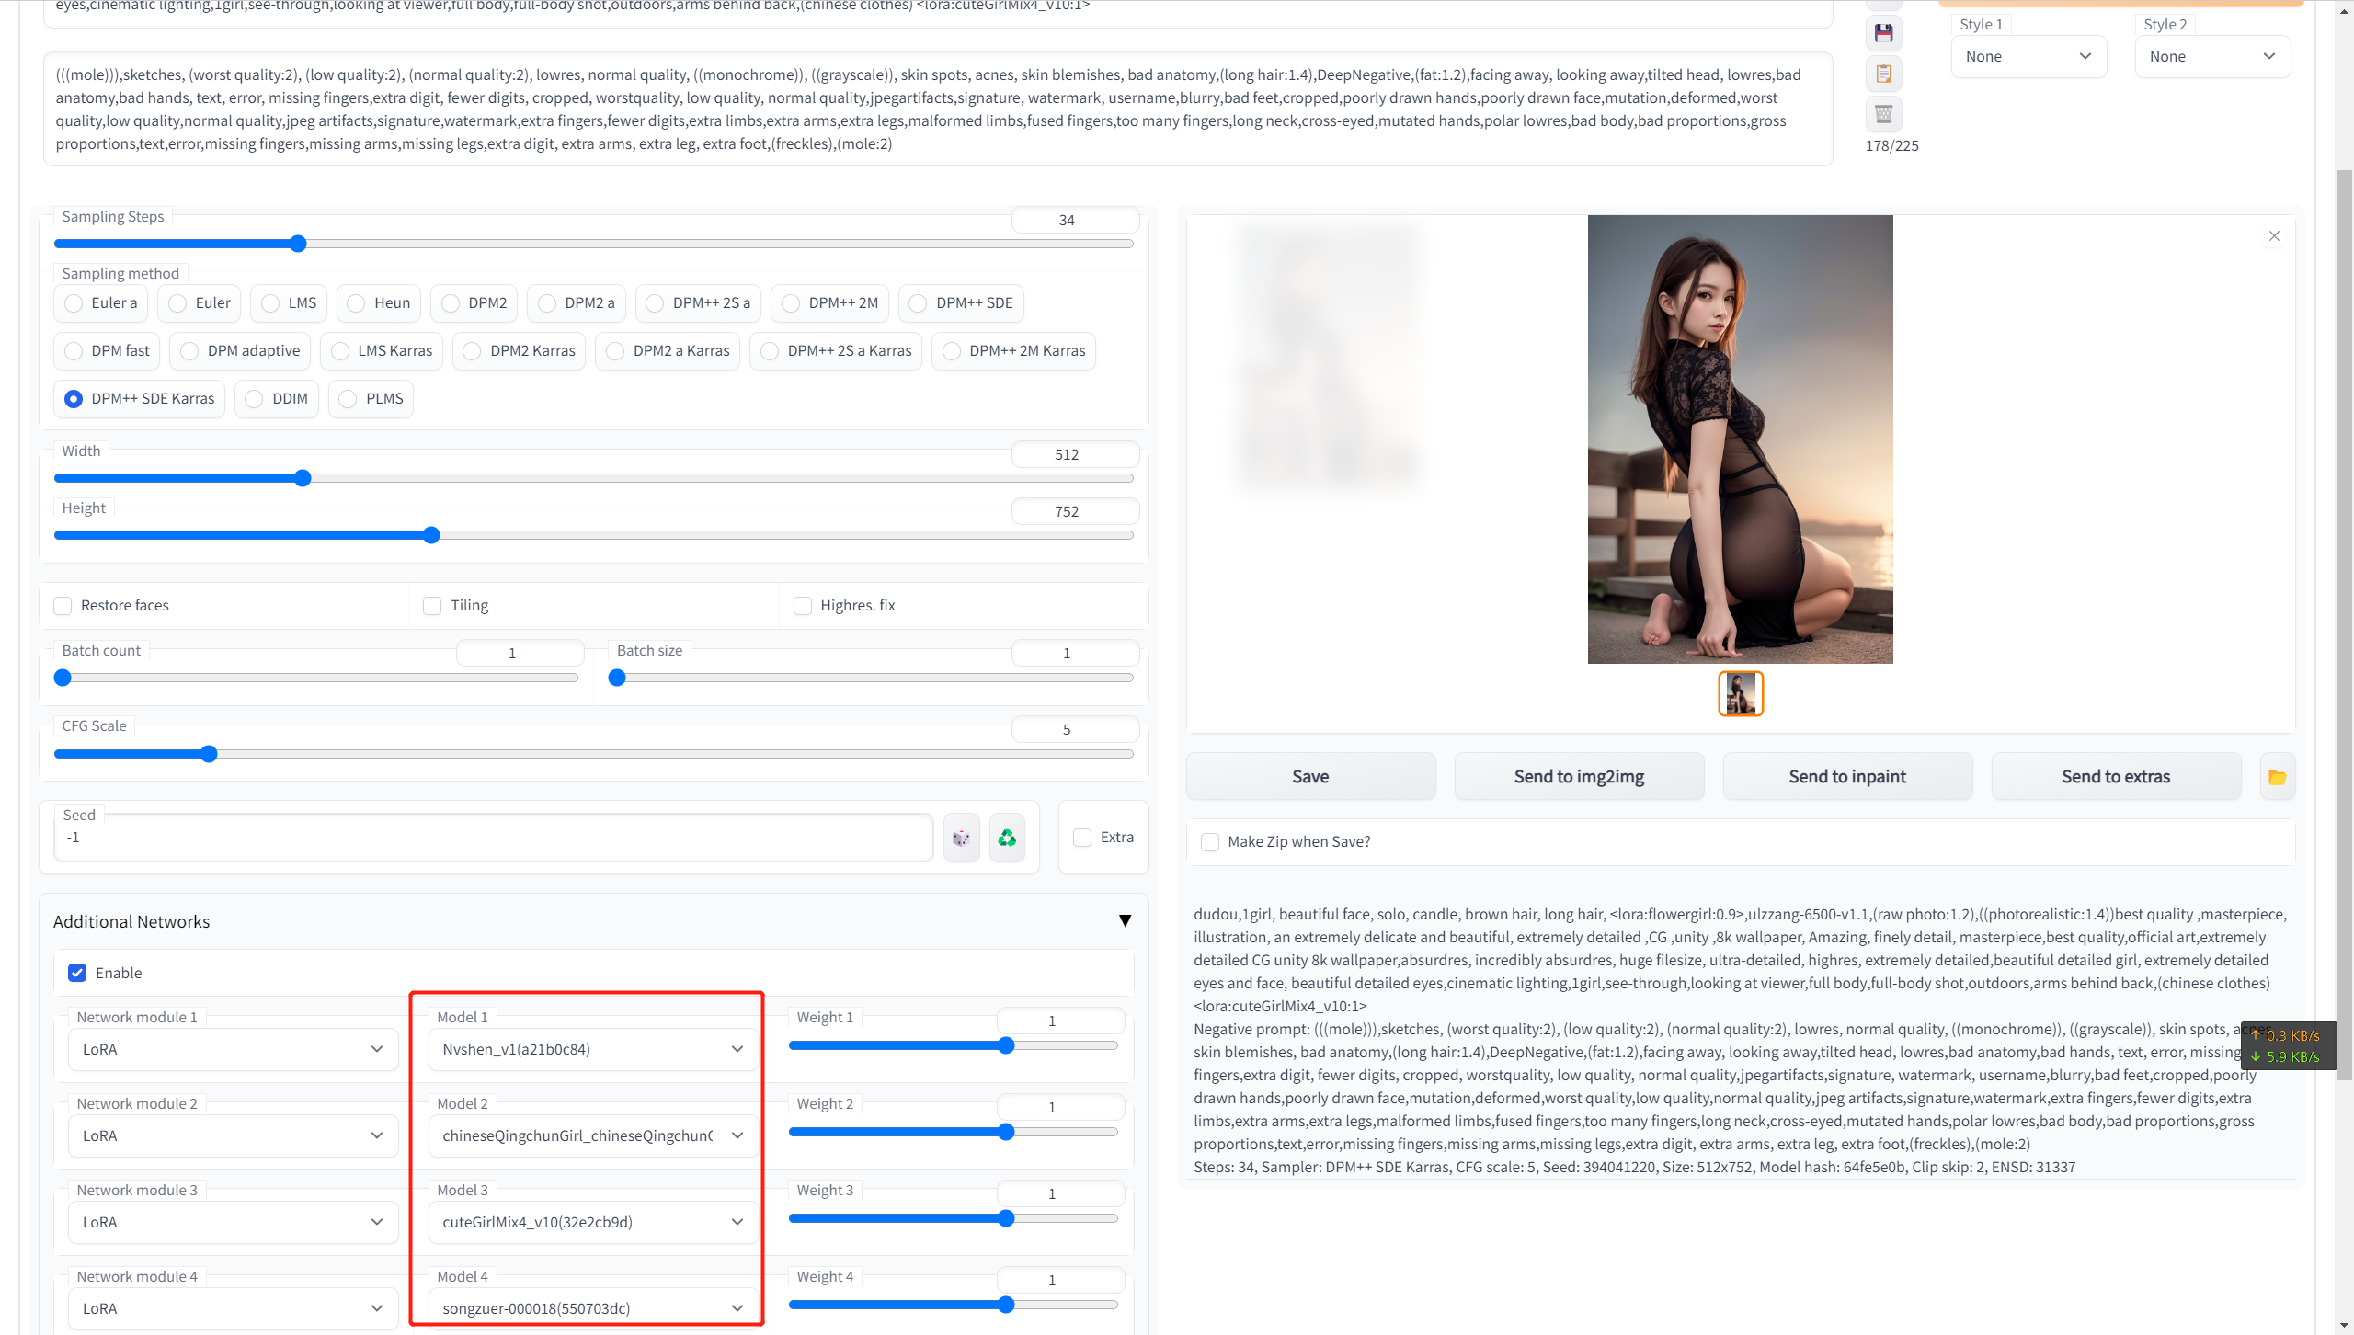The height and width of the screenshot is (1335, 2354).
Task: Click the green recycle reuse seed icon
Action: [1007, 838]
